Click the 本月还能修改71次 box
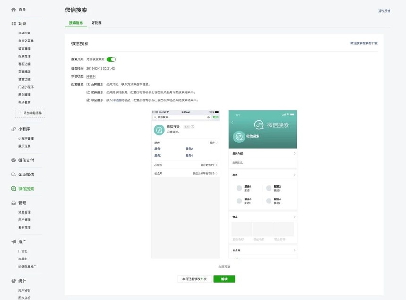 tap(195, 279)
